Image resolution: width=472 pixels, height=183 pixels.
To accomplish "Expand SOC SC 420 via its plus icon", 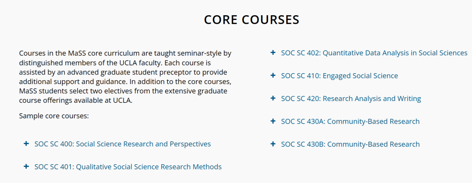I will [273, 98].
